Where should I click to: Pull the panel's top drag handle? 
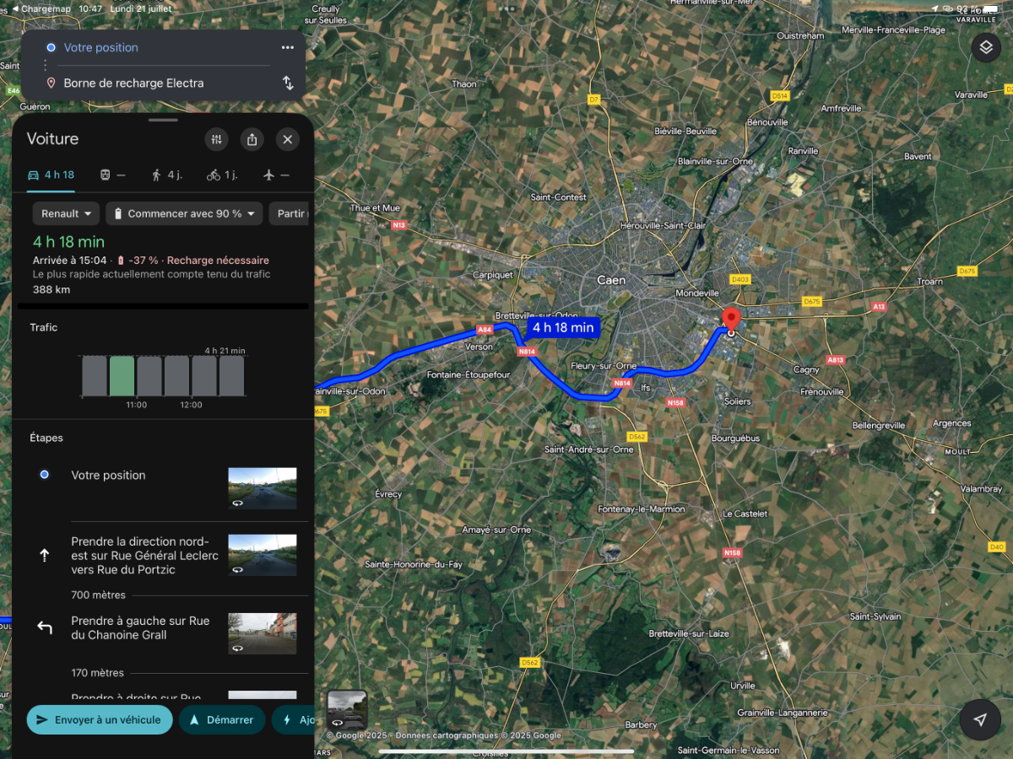[x=163, y=120]
